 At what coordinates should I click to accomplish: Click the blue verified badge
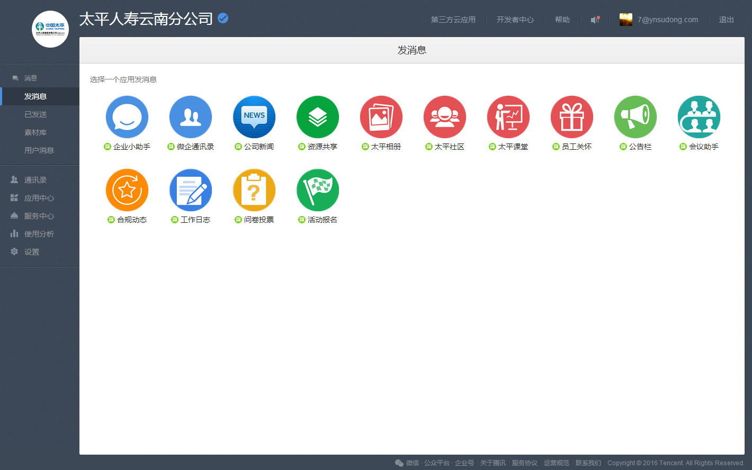coord(223,19)
